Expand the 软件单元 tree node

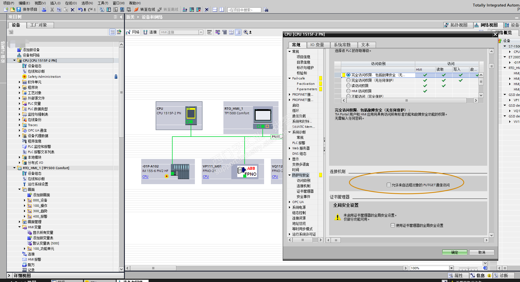pos(19,82)
